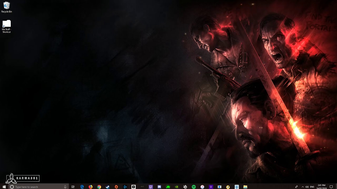Show hidden system tray icons
The width and height of the screenshot is (337, 189).
click(303, 187)
